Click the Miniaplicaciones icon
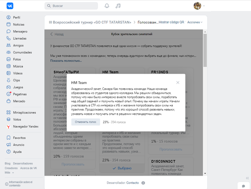Image resolution: width=251 pixels, height=189 pixels. tap(9, 112)
